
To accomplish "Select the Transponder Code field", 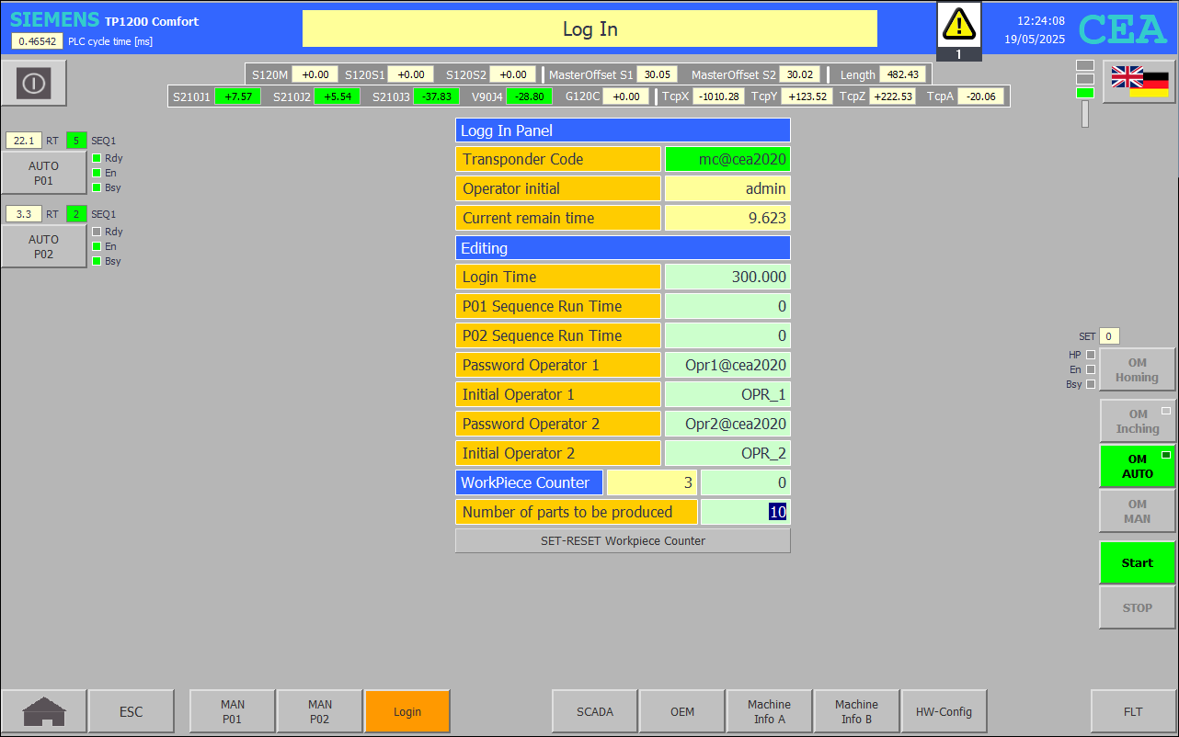I will 727,159.
